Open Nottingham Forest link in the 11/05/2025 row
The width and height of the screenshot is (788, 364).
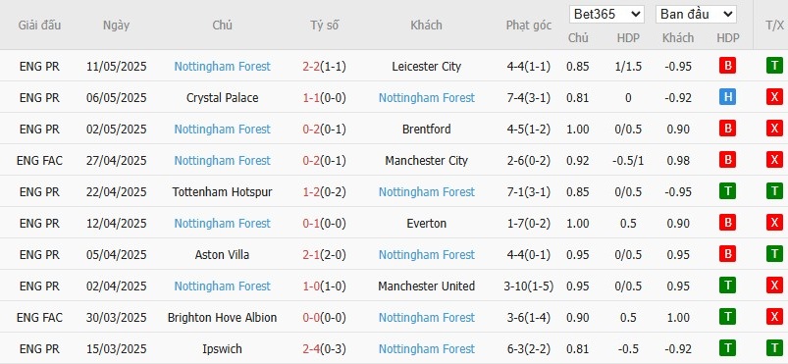tap(222, 67)
